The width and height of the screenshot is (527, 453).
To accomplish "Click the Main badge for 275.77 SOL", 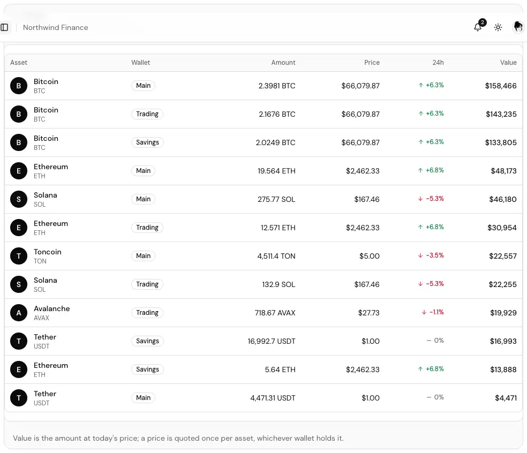I will [143, 199].
